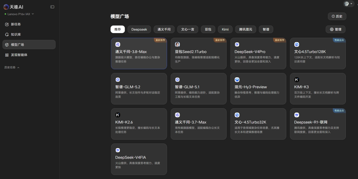
Task: Click the DeepSeek-V4Pro model icon
Action: click(237, 45)
